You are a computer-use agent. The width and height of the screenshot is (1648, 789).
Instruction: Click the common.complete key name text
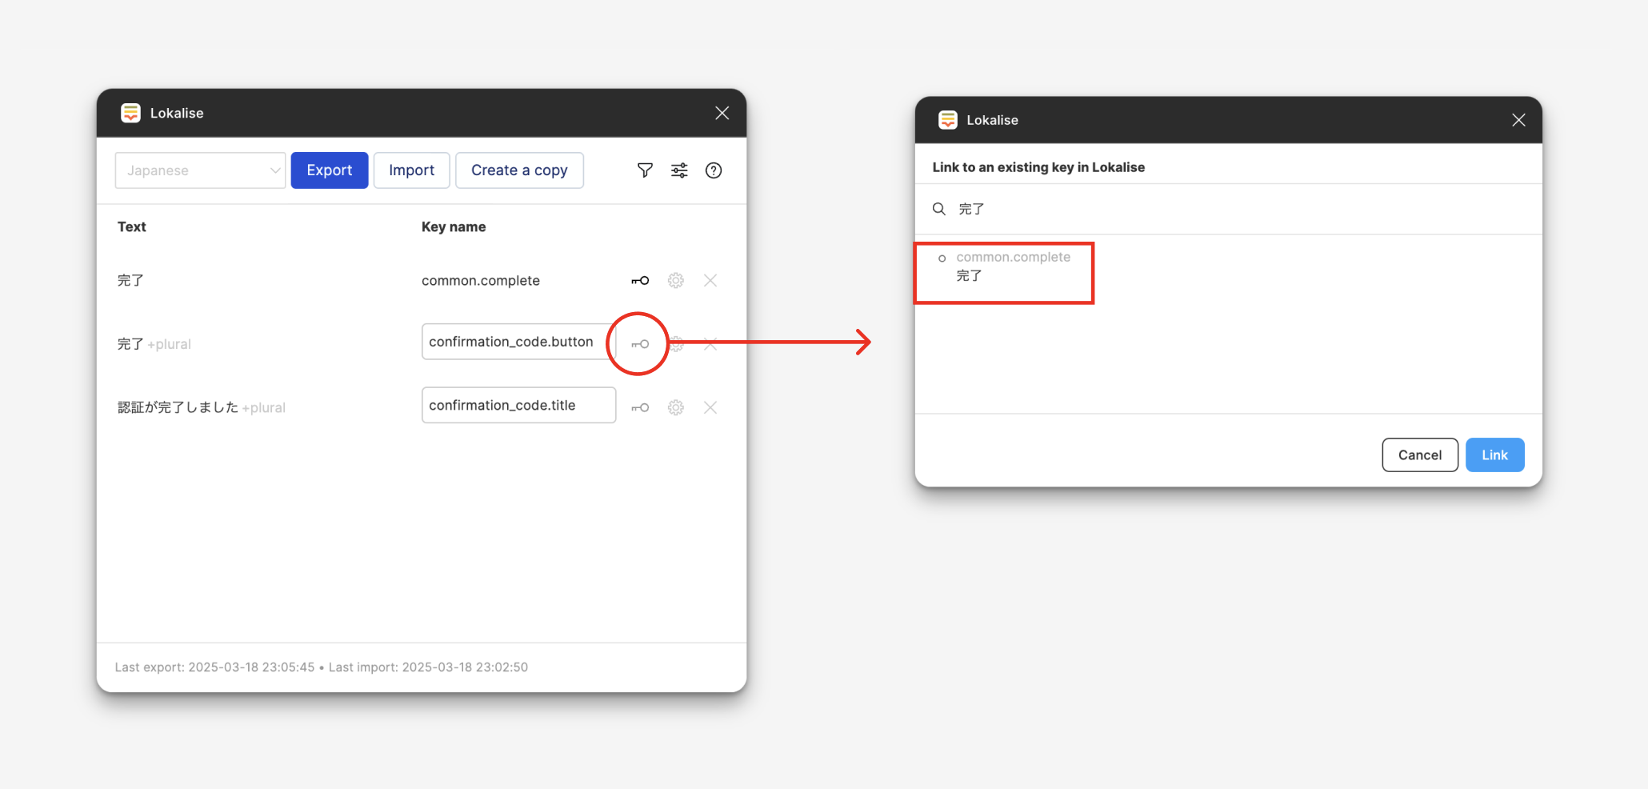(x=481, y=281)
